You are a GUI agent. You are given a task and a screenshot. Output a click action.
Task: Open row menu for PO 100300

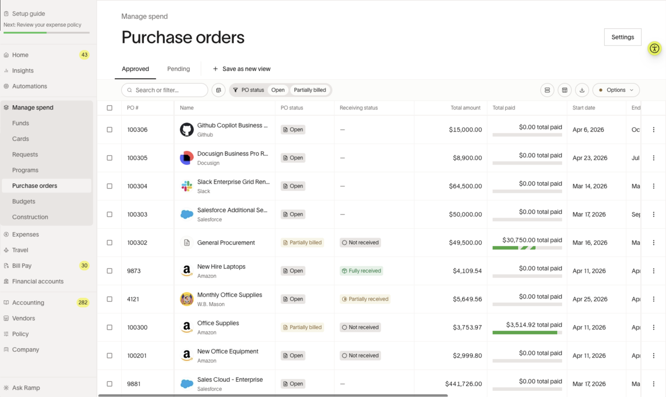click(653, 327)
